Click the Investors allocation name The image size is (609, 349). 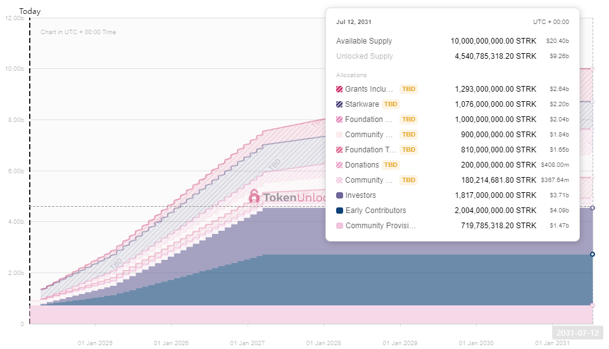click(x=360, y=195)
